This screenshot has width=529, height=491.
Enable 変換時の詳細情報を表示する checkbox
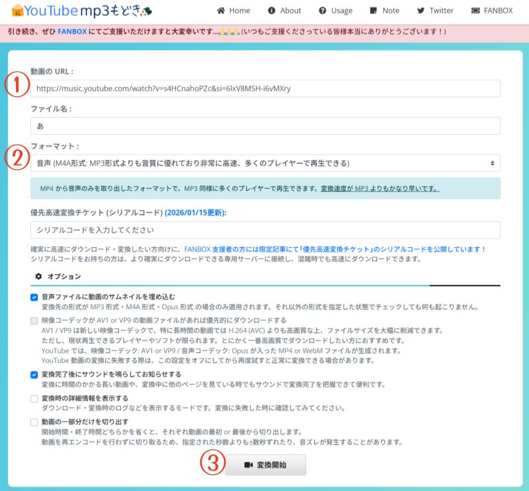pyautogui.click(x=34, y=398)
